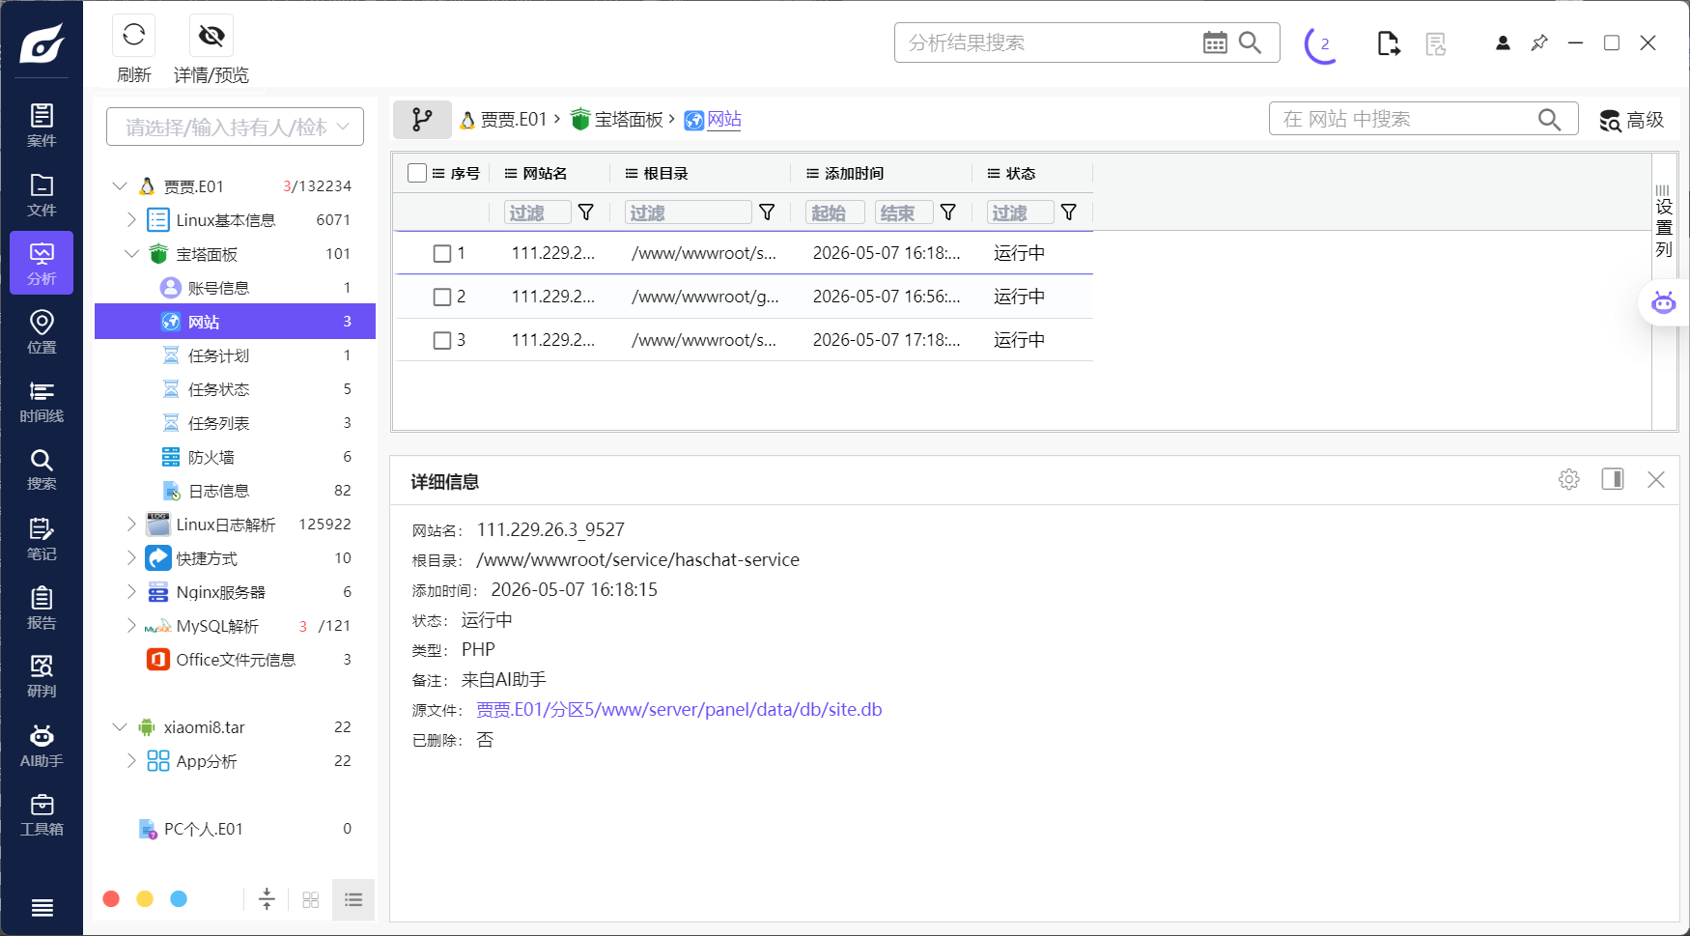Switch to grid view icon
This screenshot has height=936, width=1690.
(x=311, y=899)
